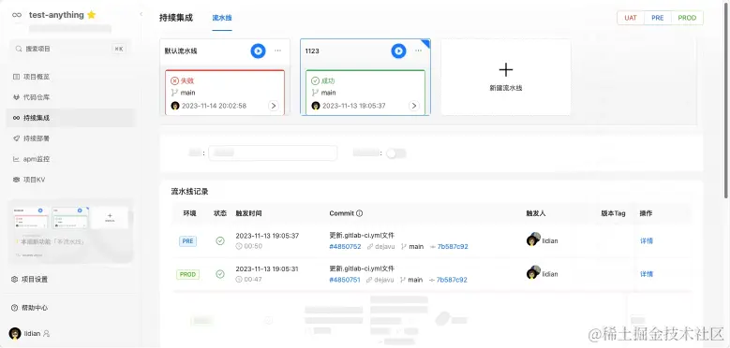Click lidian avatar in the PRE row
The height and width of the screenshot is (348, 730).
(533, 239)
